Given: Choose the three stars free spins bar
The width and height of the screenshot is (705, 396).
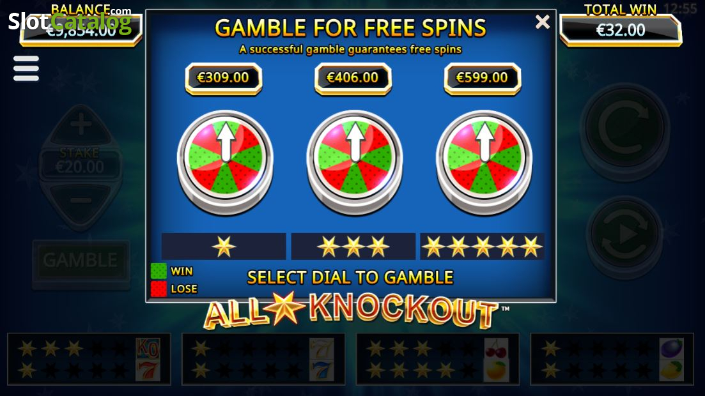Looking at the screenshot, I should [x=353, y=247].
